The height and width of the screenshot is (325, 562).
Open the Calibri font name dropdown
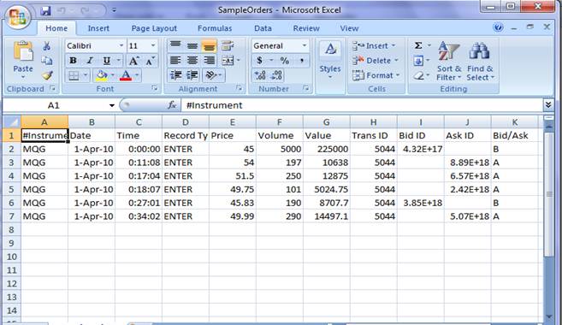pyautogui.click(x=121, y=45)
